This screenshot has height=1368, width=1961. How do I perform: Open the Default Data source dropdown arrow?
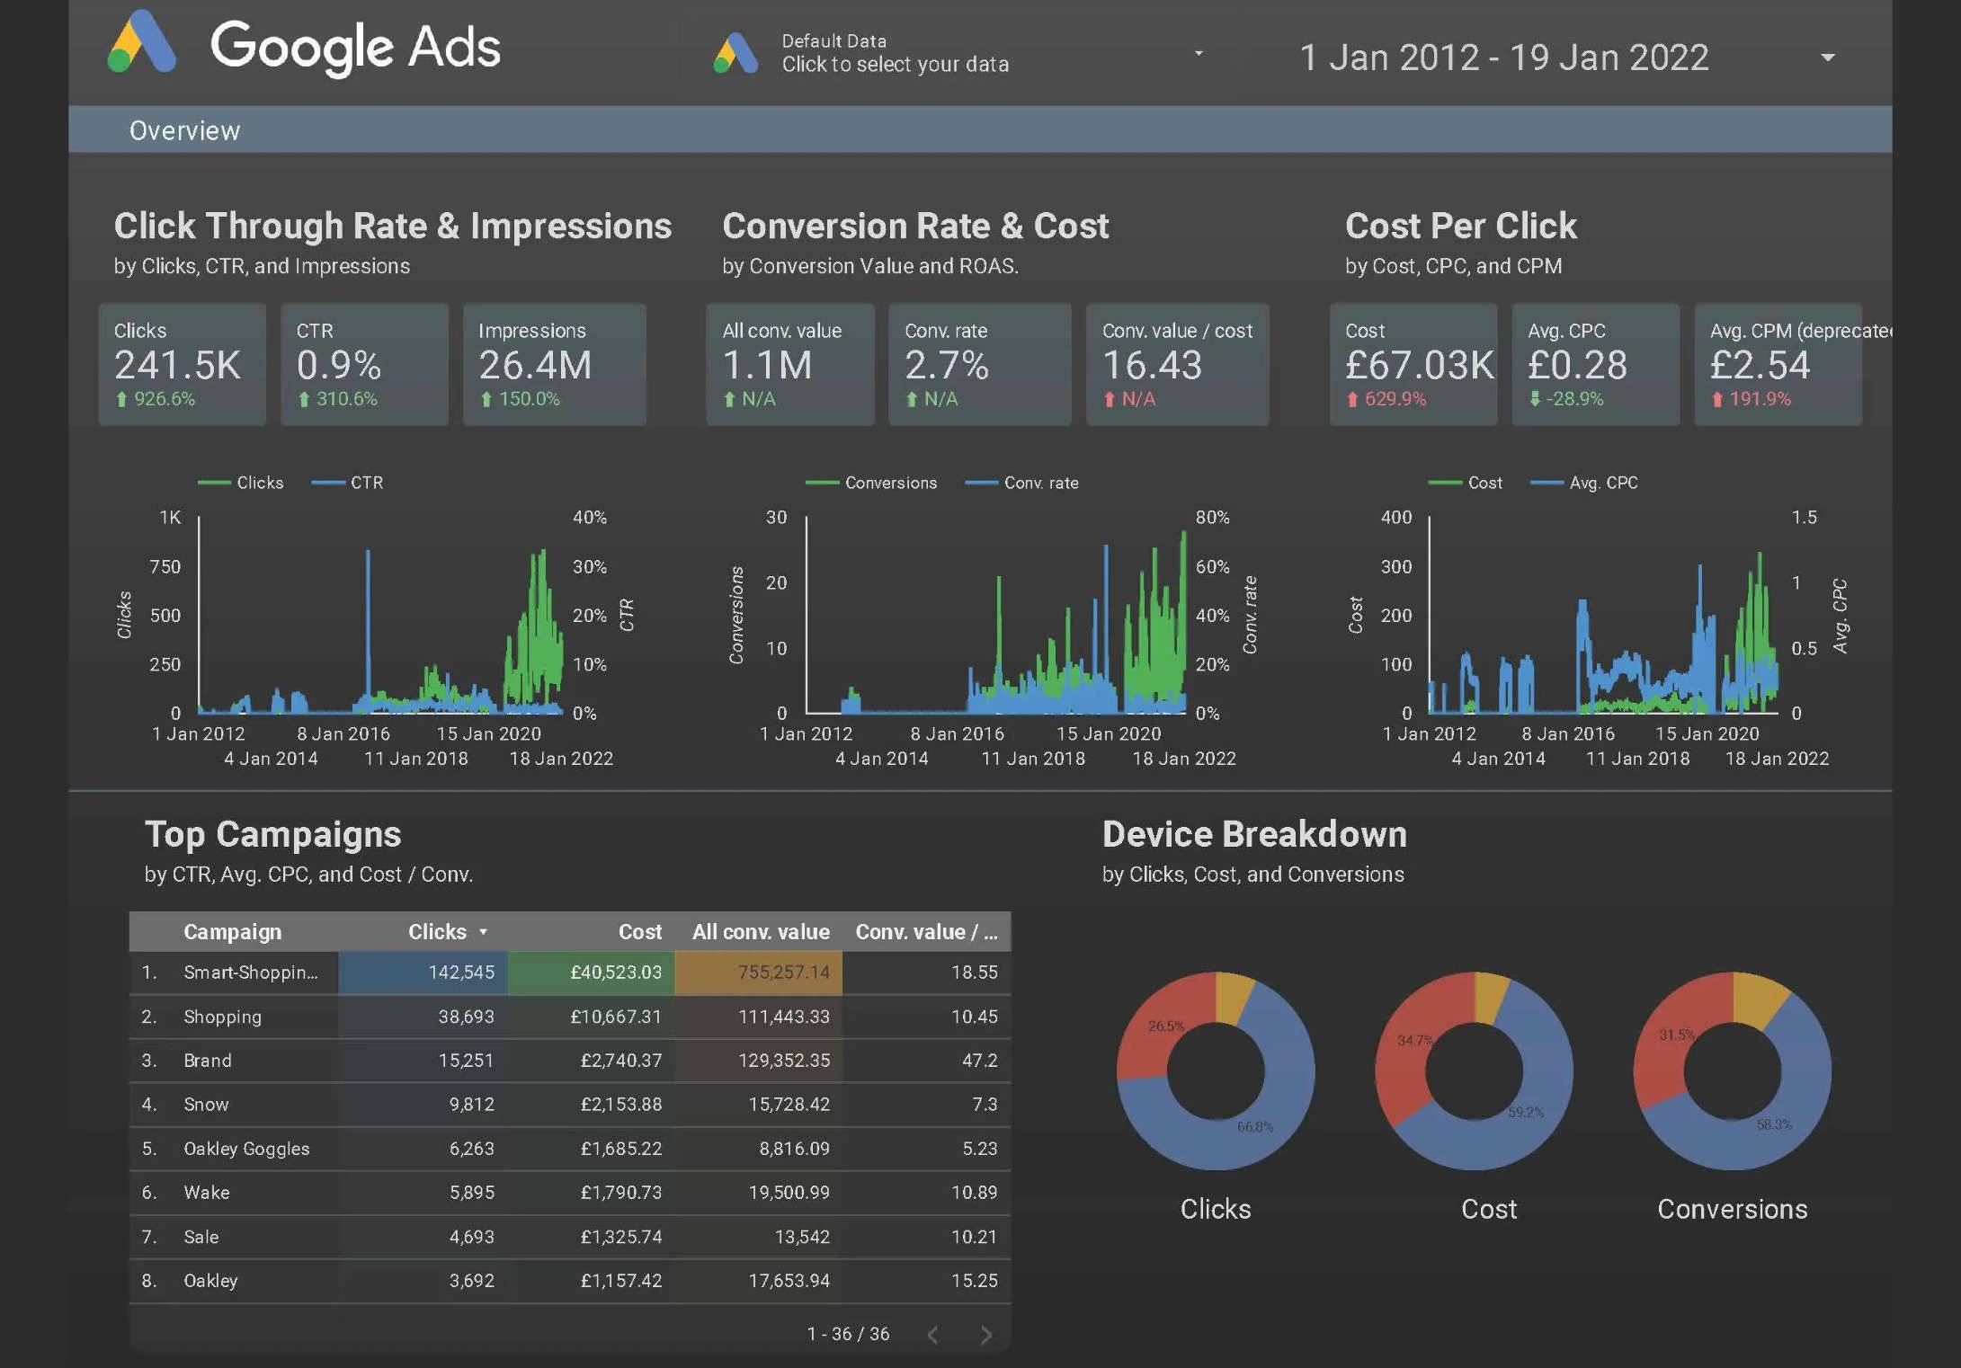tap(1198, 53)
